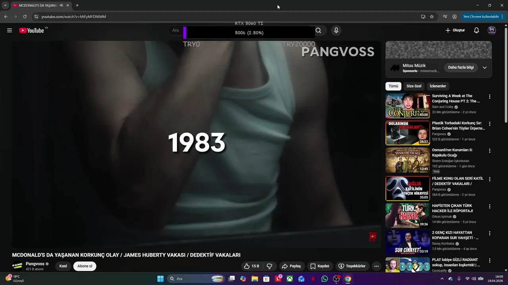Select the İzlenenler filter chip
This screenshot has height=285, width=508.
pyautogui.click(x=438, y=86)
